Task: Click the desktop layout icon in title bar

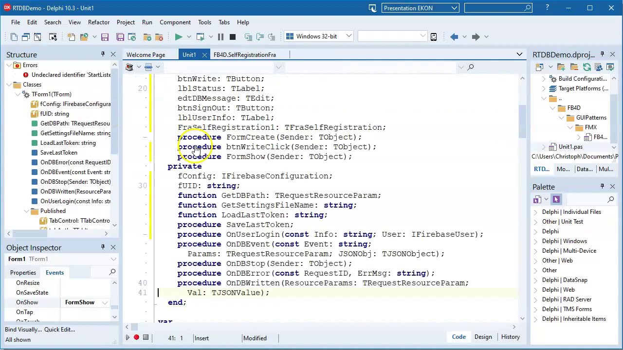Action: click(x=372, y=8)
